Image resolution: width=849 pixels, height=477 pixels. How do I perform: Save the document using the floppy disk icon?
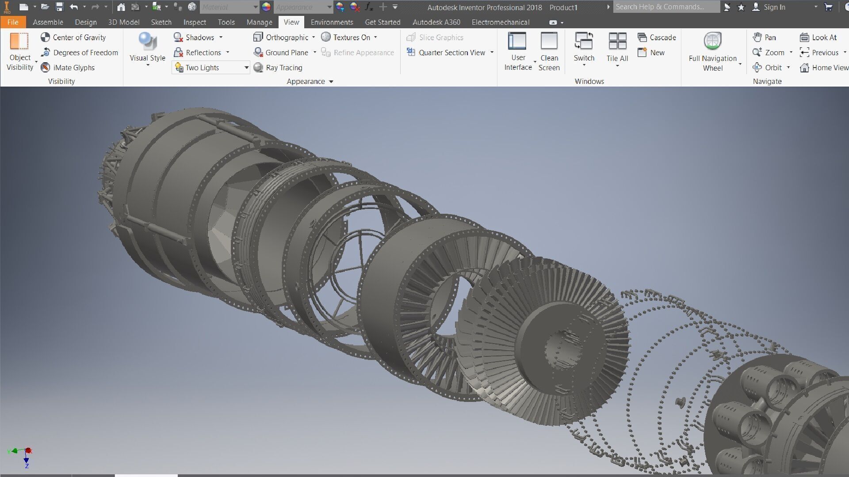point(60,7)
